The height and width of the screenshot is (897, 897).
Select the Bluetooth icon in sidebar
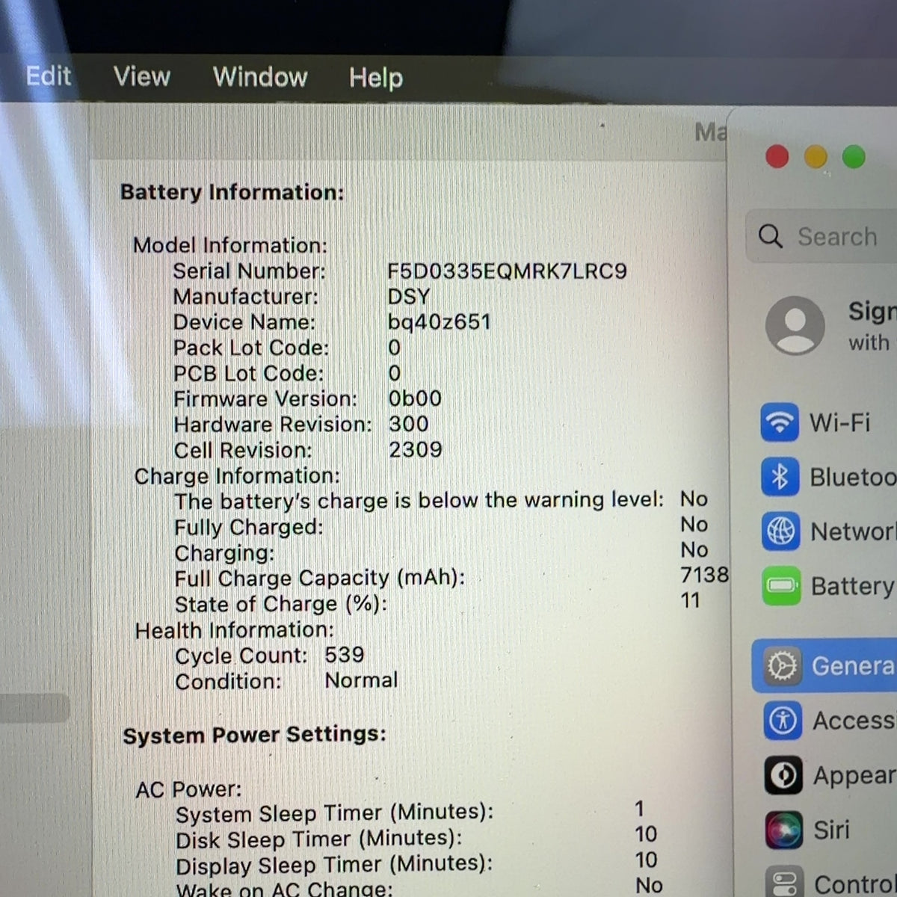pos(780,477)
